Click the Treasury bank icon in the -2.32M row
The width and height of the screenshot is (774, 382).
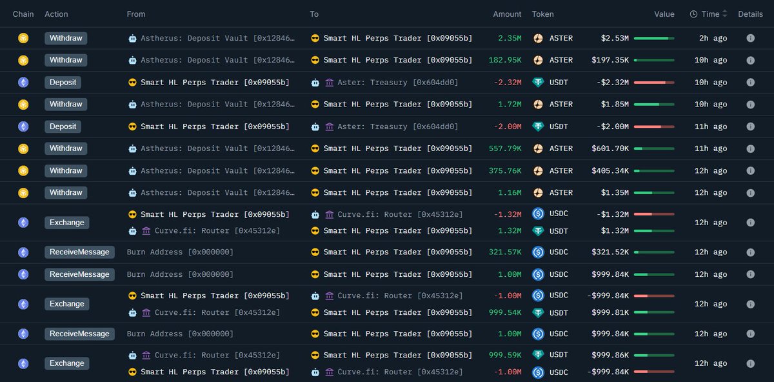(x=330, y=82)
